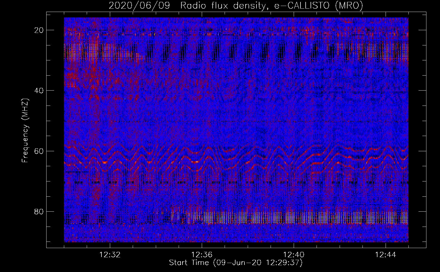Viewport: 440px width, 272px height.
Task: Click the 'Frequency (MHZ)' axis label
Action: point(25,131)
